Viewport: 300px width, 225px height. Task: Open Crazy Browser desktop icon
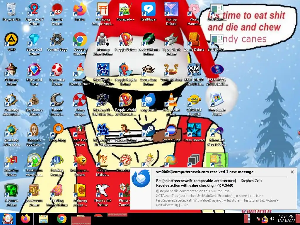194,133
